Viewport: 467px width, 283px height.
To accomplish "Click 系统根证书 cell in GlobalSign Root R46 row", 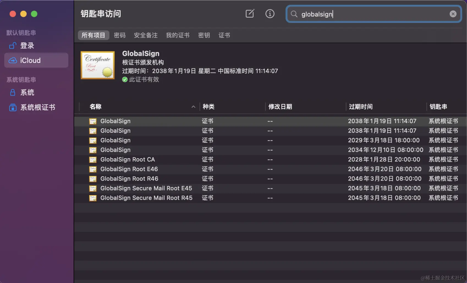I will point(443,179).
